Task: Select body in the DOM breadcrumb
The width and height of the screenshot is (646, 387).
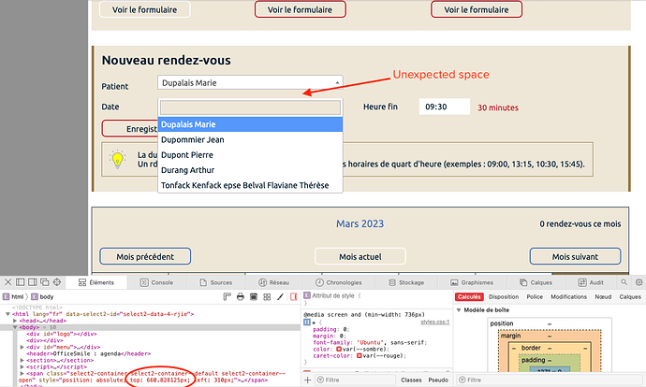Action: pyautogui.click(x=42, y=296)
